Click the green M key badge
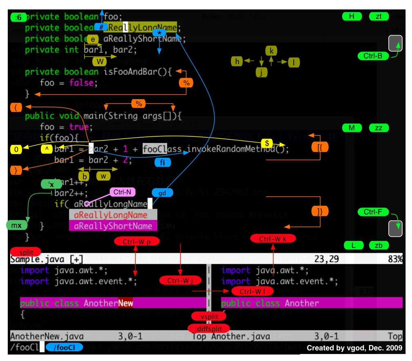The height and width of the screenshot is (361, 412). (x=352, y=128)
